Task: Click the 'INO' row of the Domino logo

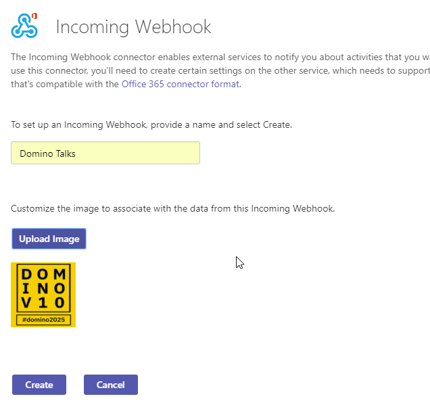Action: pyautogui.click(x=43, y=289)
